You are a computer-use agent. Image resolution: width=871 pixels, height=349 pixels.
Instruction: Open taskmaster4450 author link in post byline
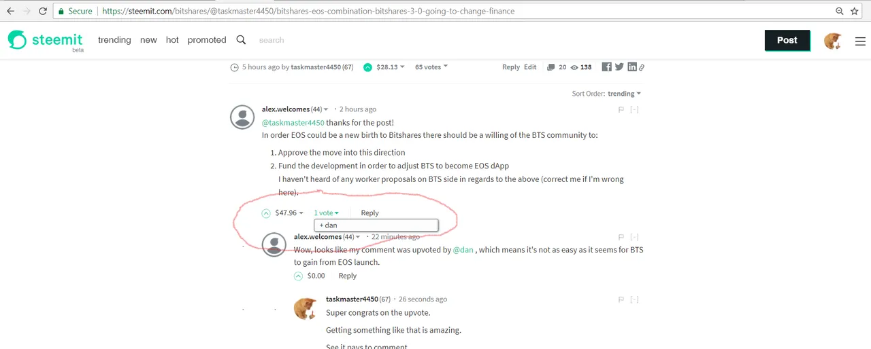point(316,67)
